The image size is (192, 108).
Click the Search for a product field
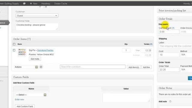(x=93, y=67)
